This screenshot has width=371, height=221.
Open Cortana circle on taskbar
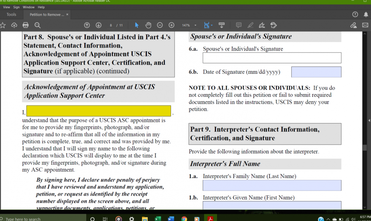(x=92, y=219)
